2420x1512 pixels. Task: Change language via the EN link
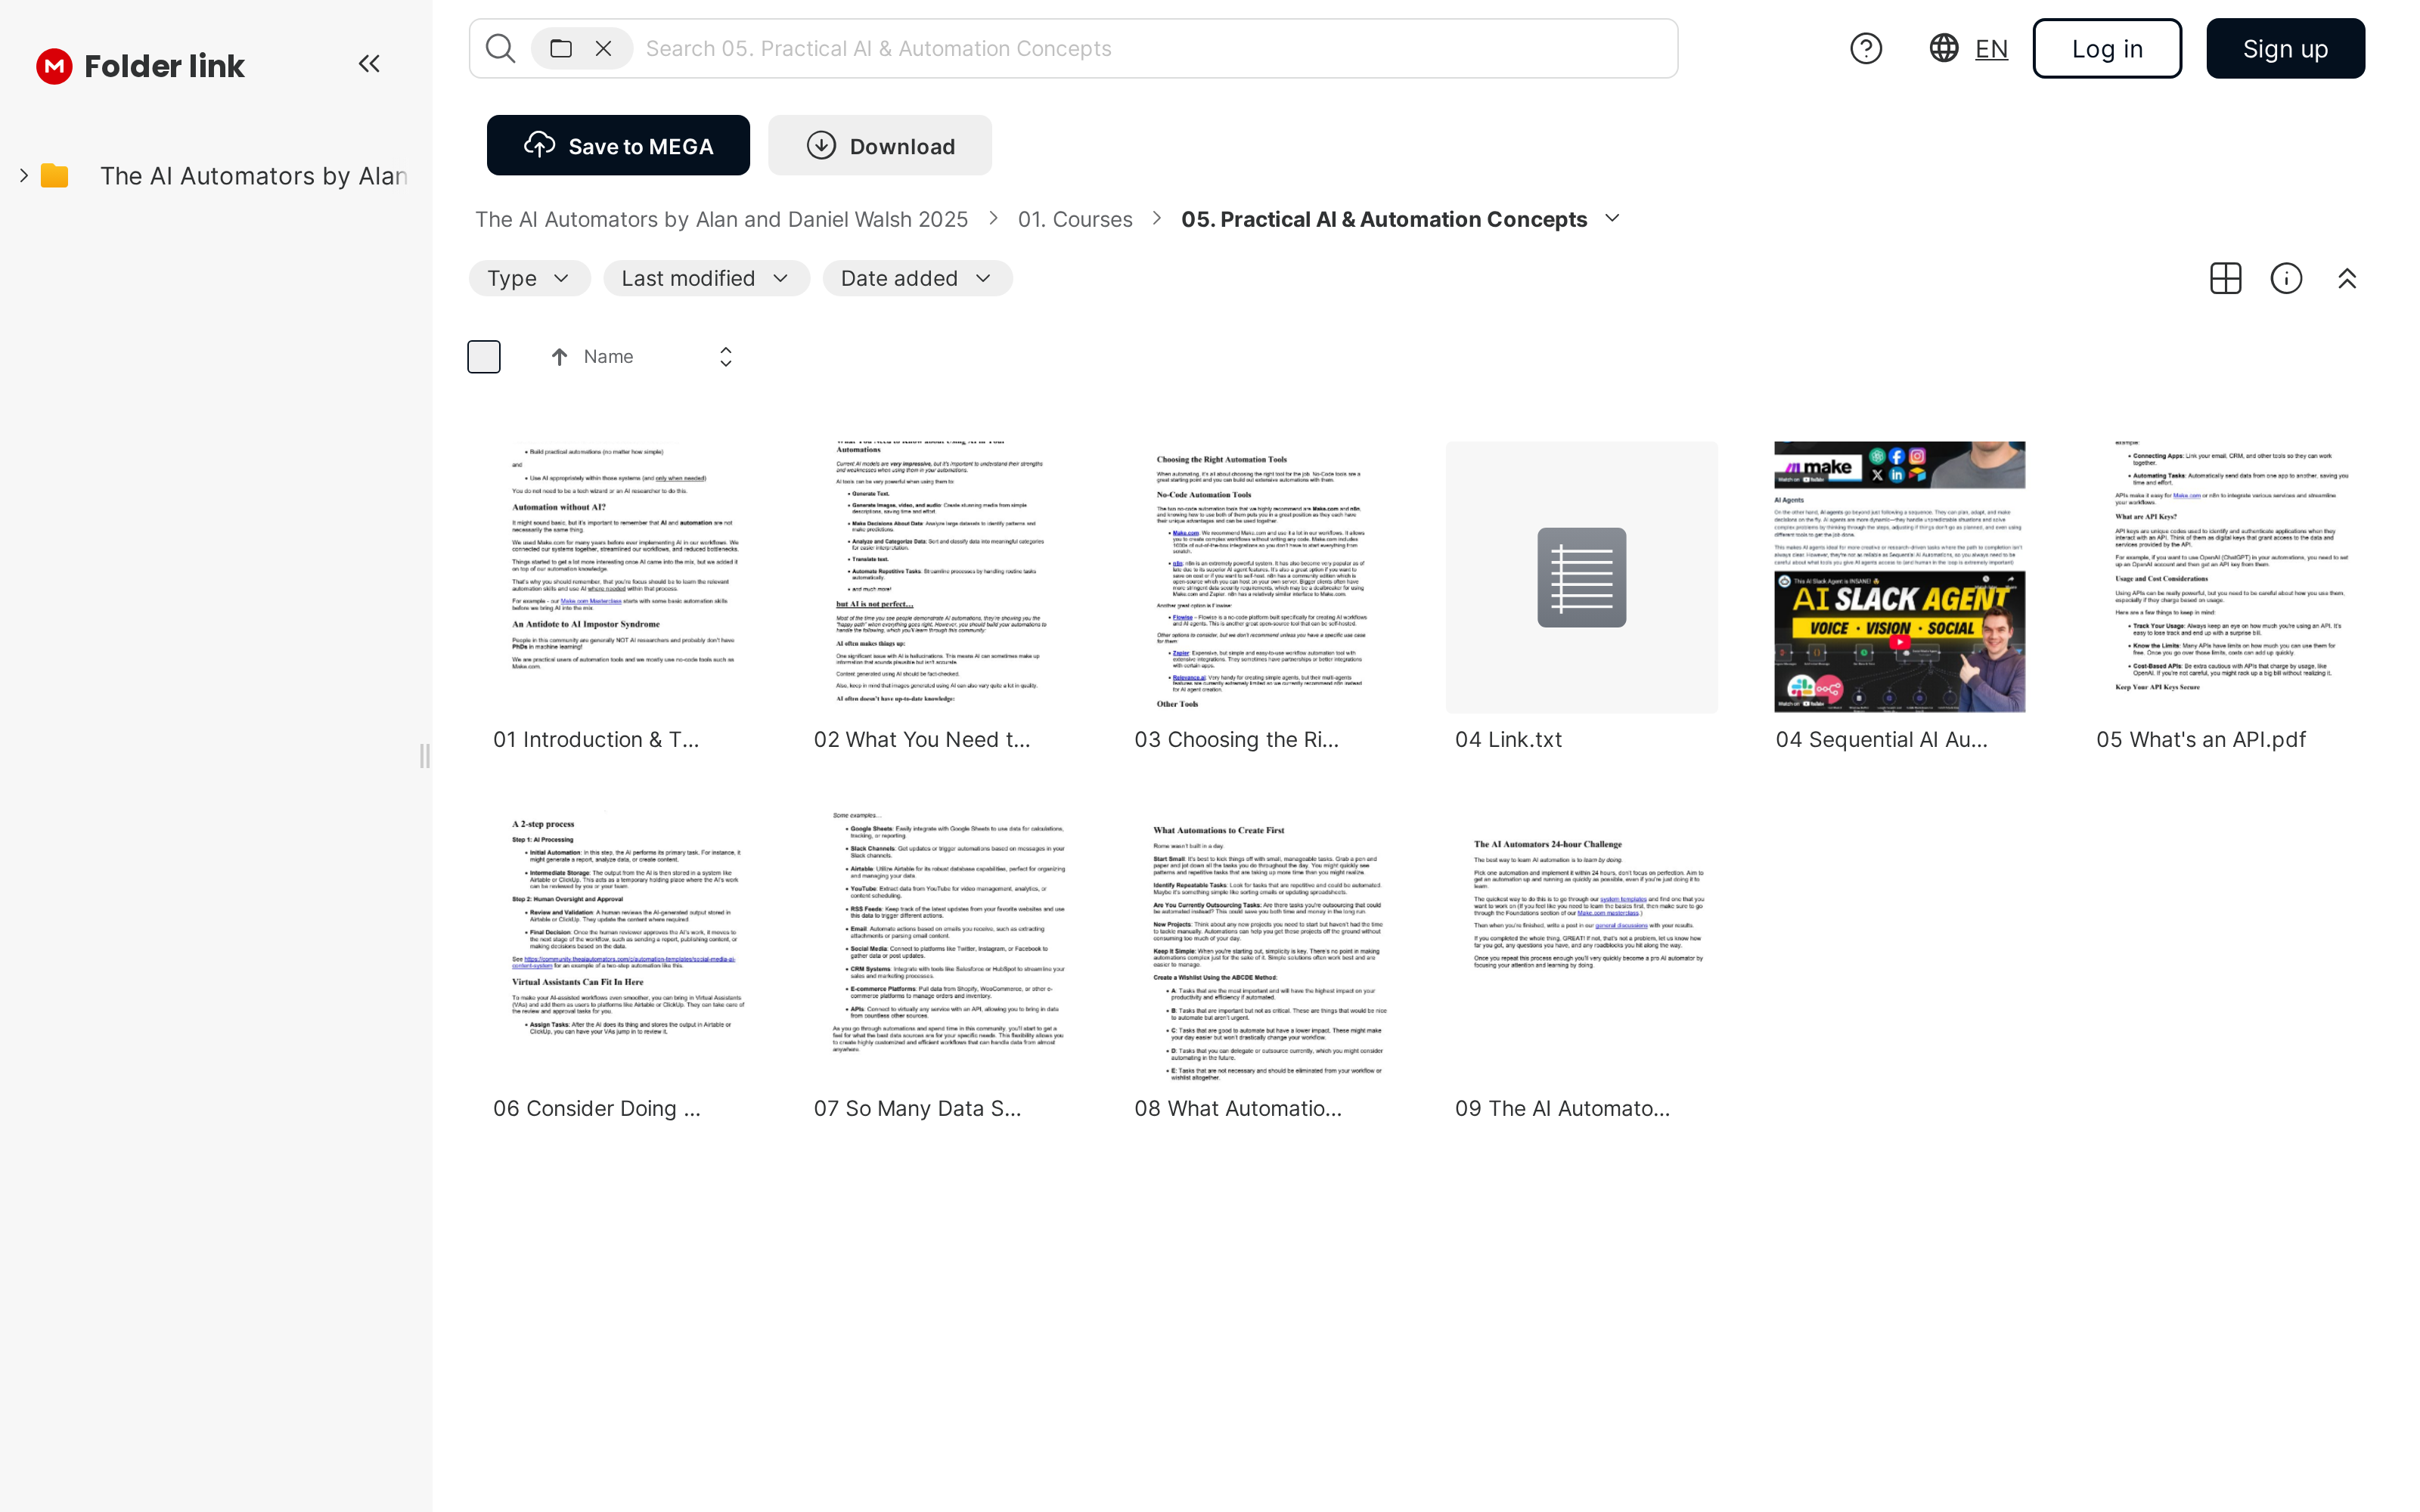click(1991, 49)
